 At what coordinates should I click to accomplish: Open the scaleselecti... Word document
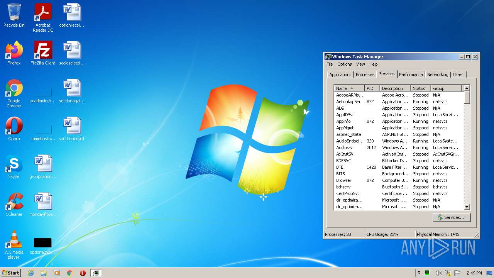pyautogui.click(x=72, y=53)
